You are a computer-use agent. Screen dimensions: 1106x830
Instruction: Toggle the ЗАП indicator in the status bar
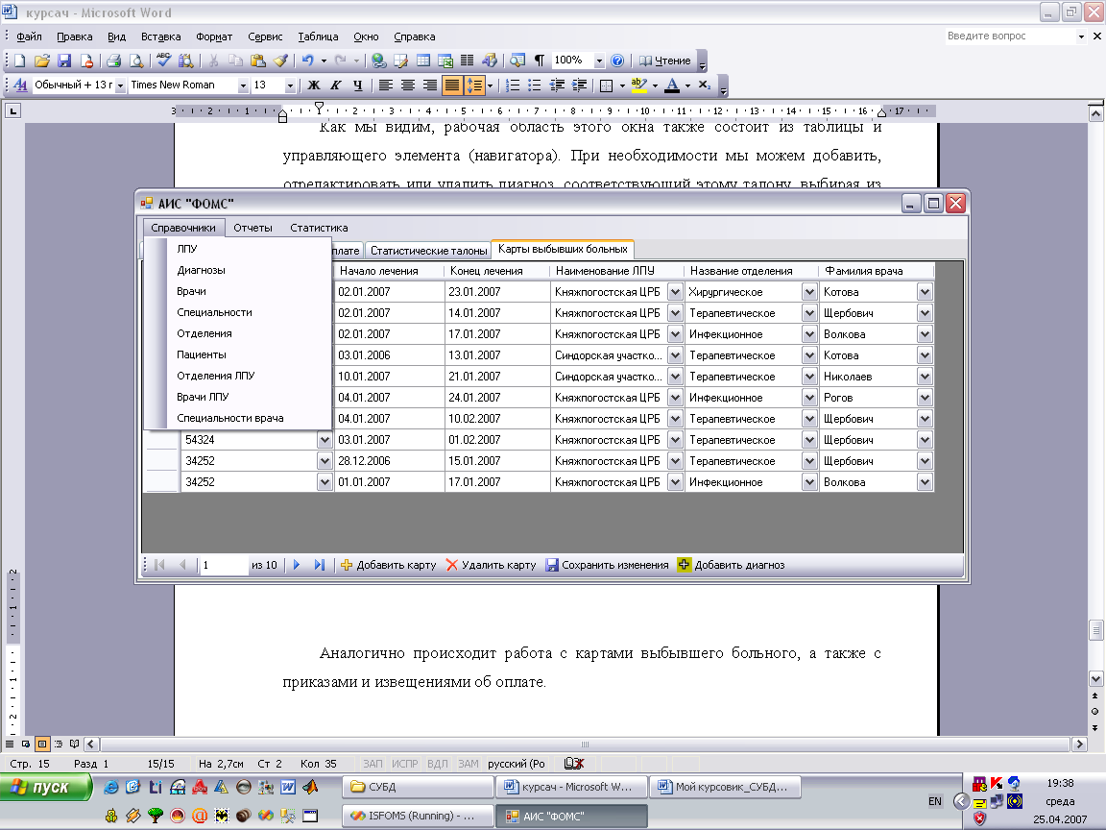tap(373, 764)
